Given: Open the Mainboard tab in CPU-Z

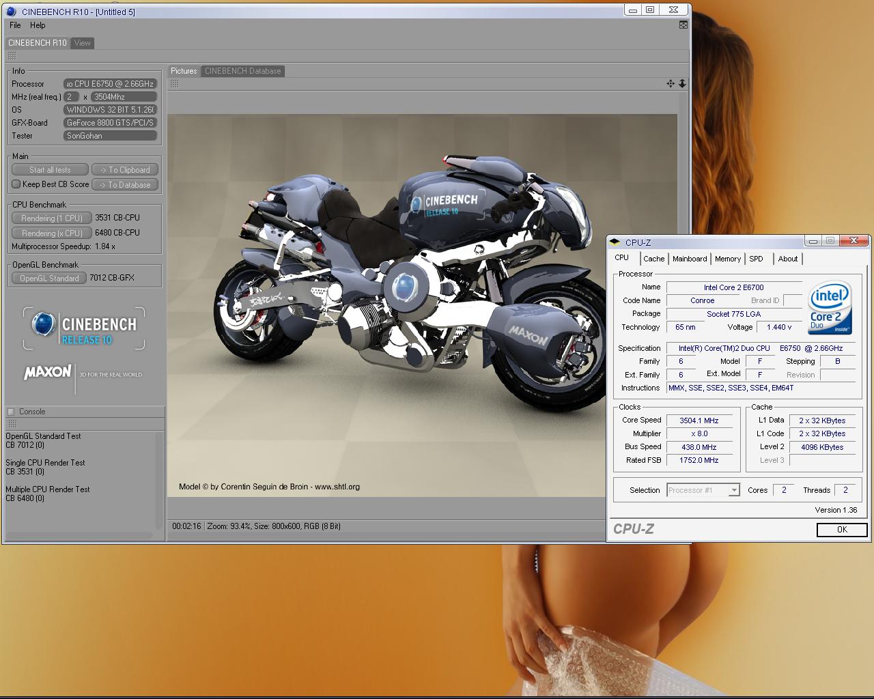Looking at the screenshot, I should click(x=690, y=259).
